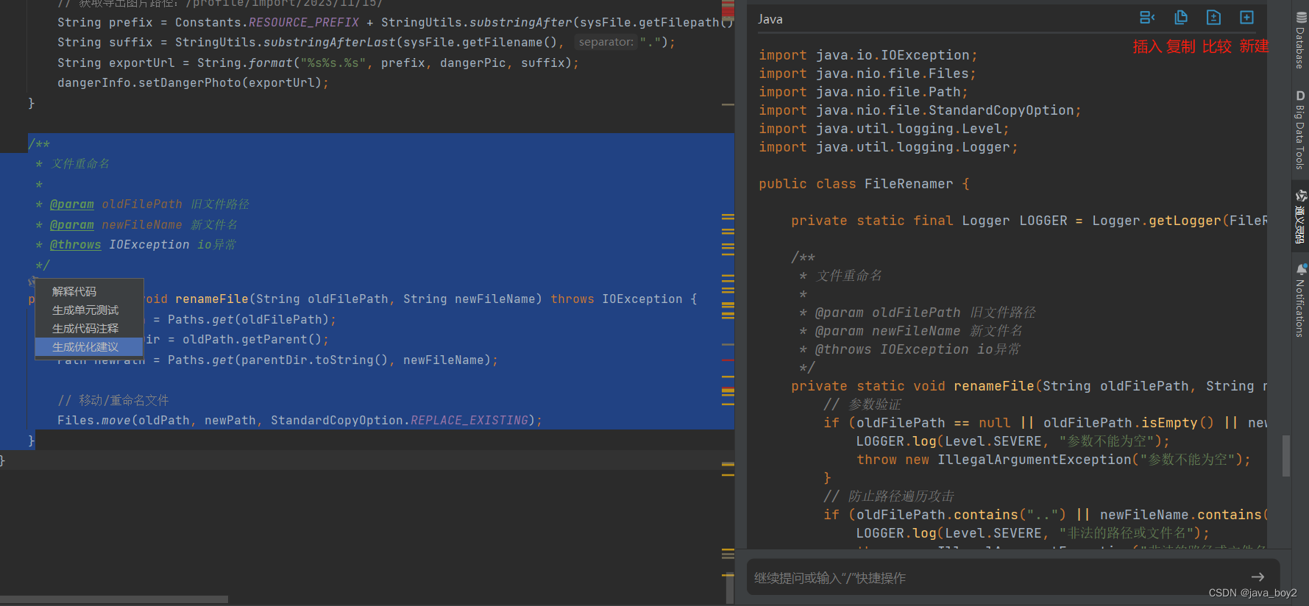Open the Notifications side tab
The image size is (1309, 606).
pyautogui.click(x=1300, y=300)
